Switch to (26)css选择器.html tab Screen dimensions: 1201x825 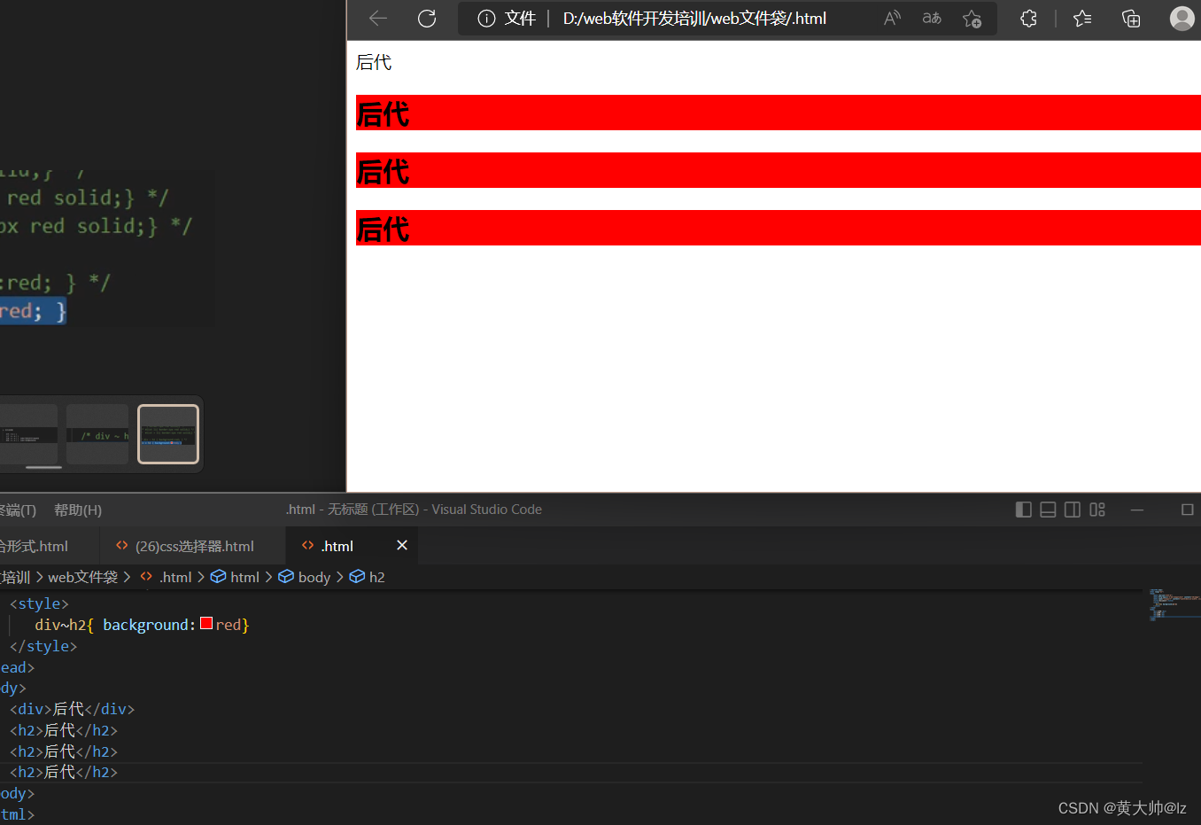194,546
